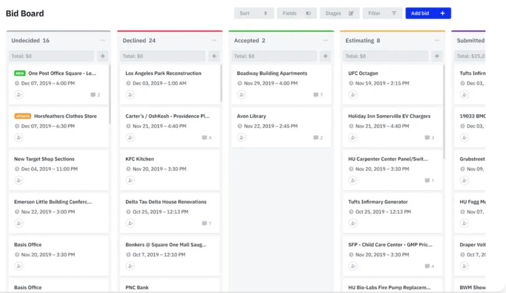The image size is (506, 293).
Task: Select the Submitted column header
Action: click(x=470, y=41)
